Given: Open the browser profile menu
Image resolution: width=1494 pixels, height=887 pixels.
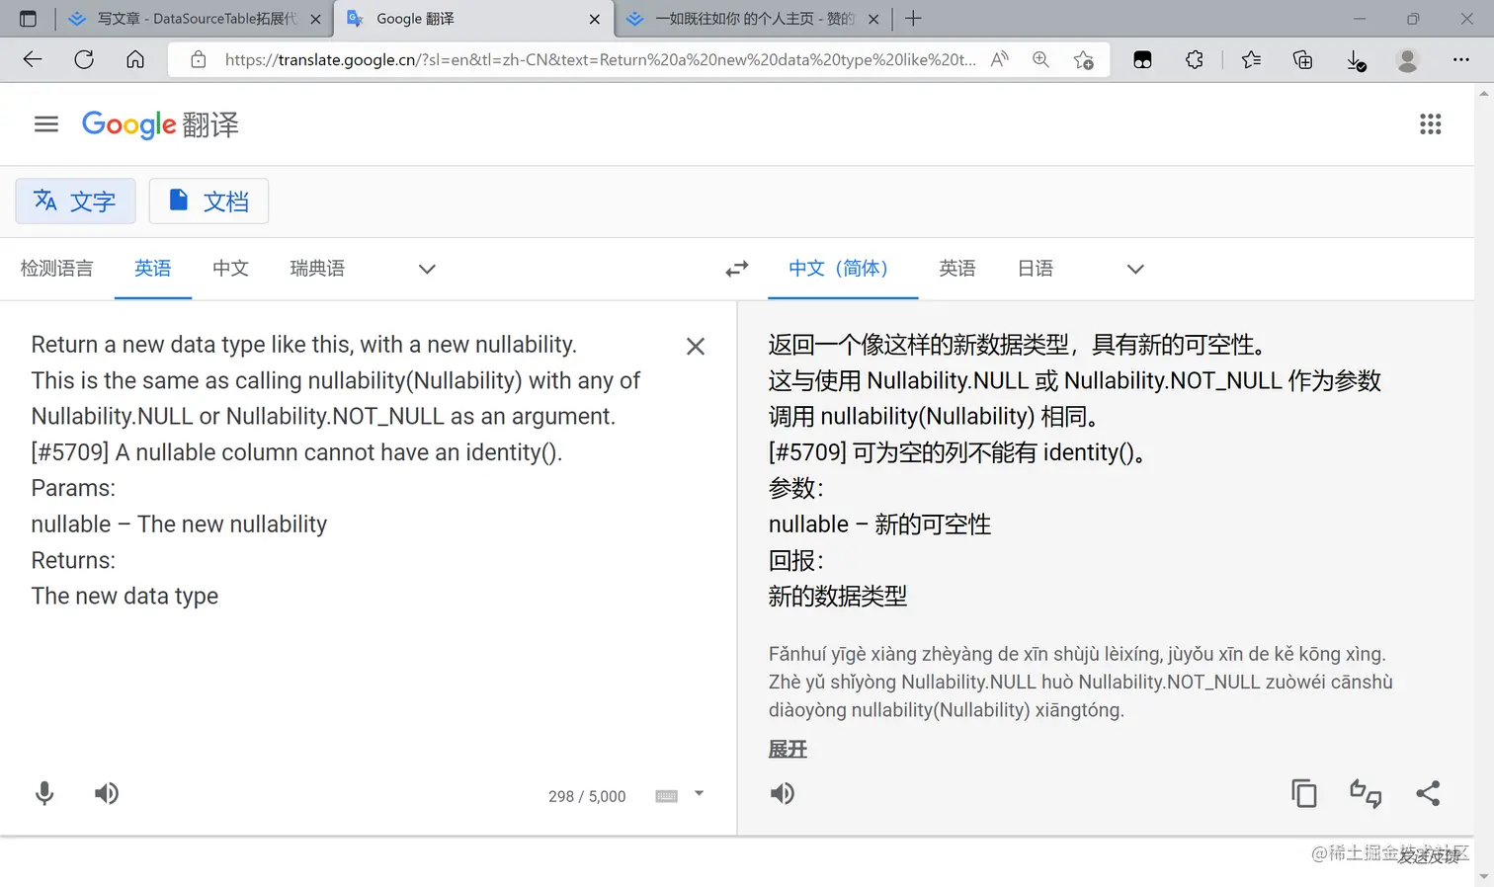Looking at the screenshot, I should tap(1407, 59).
